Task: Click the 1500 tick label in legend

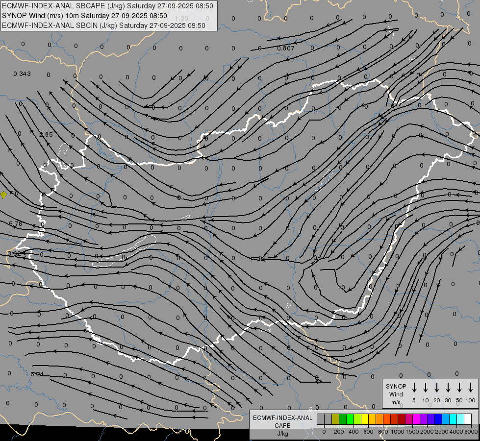Action: [x=412, y=432]
